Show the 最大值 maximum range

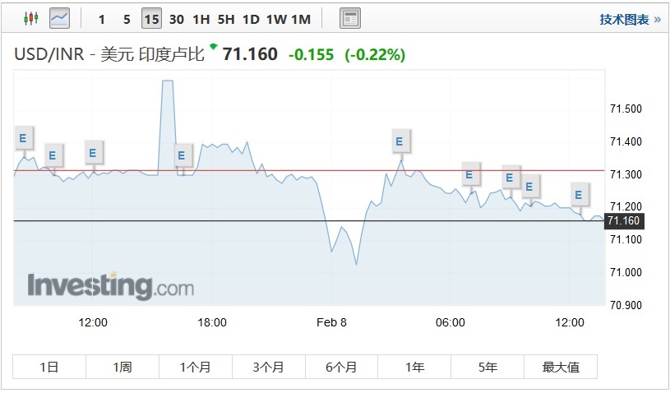(561, 368)
